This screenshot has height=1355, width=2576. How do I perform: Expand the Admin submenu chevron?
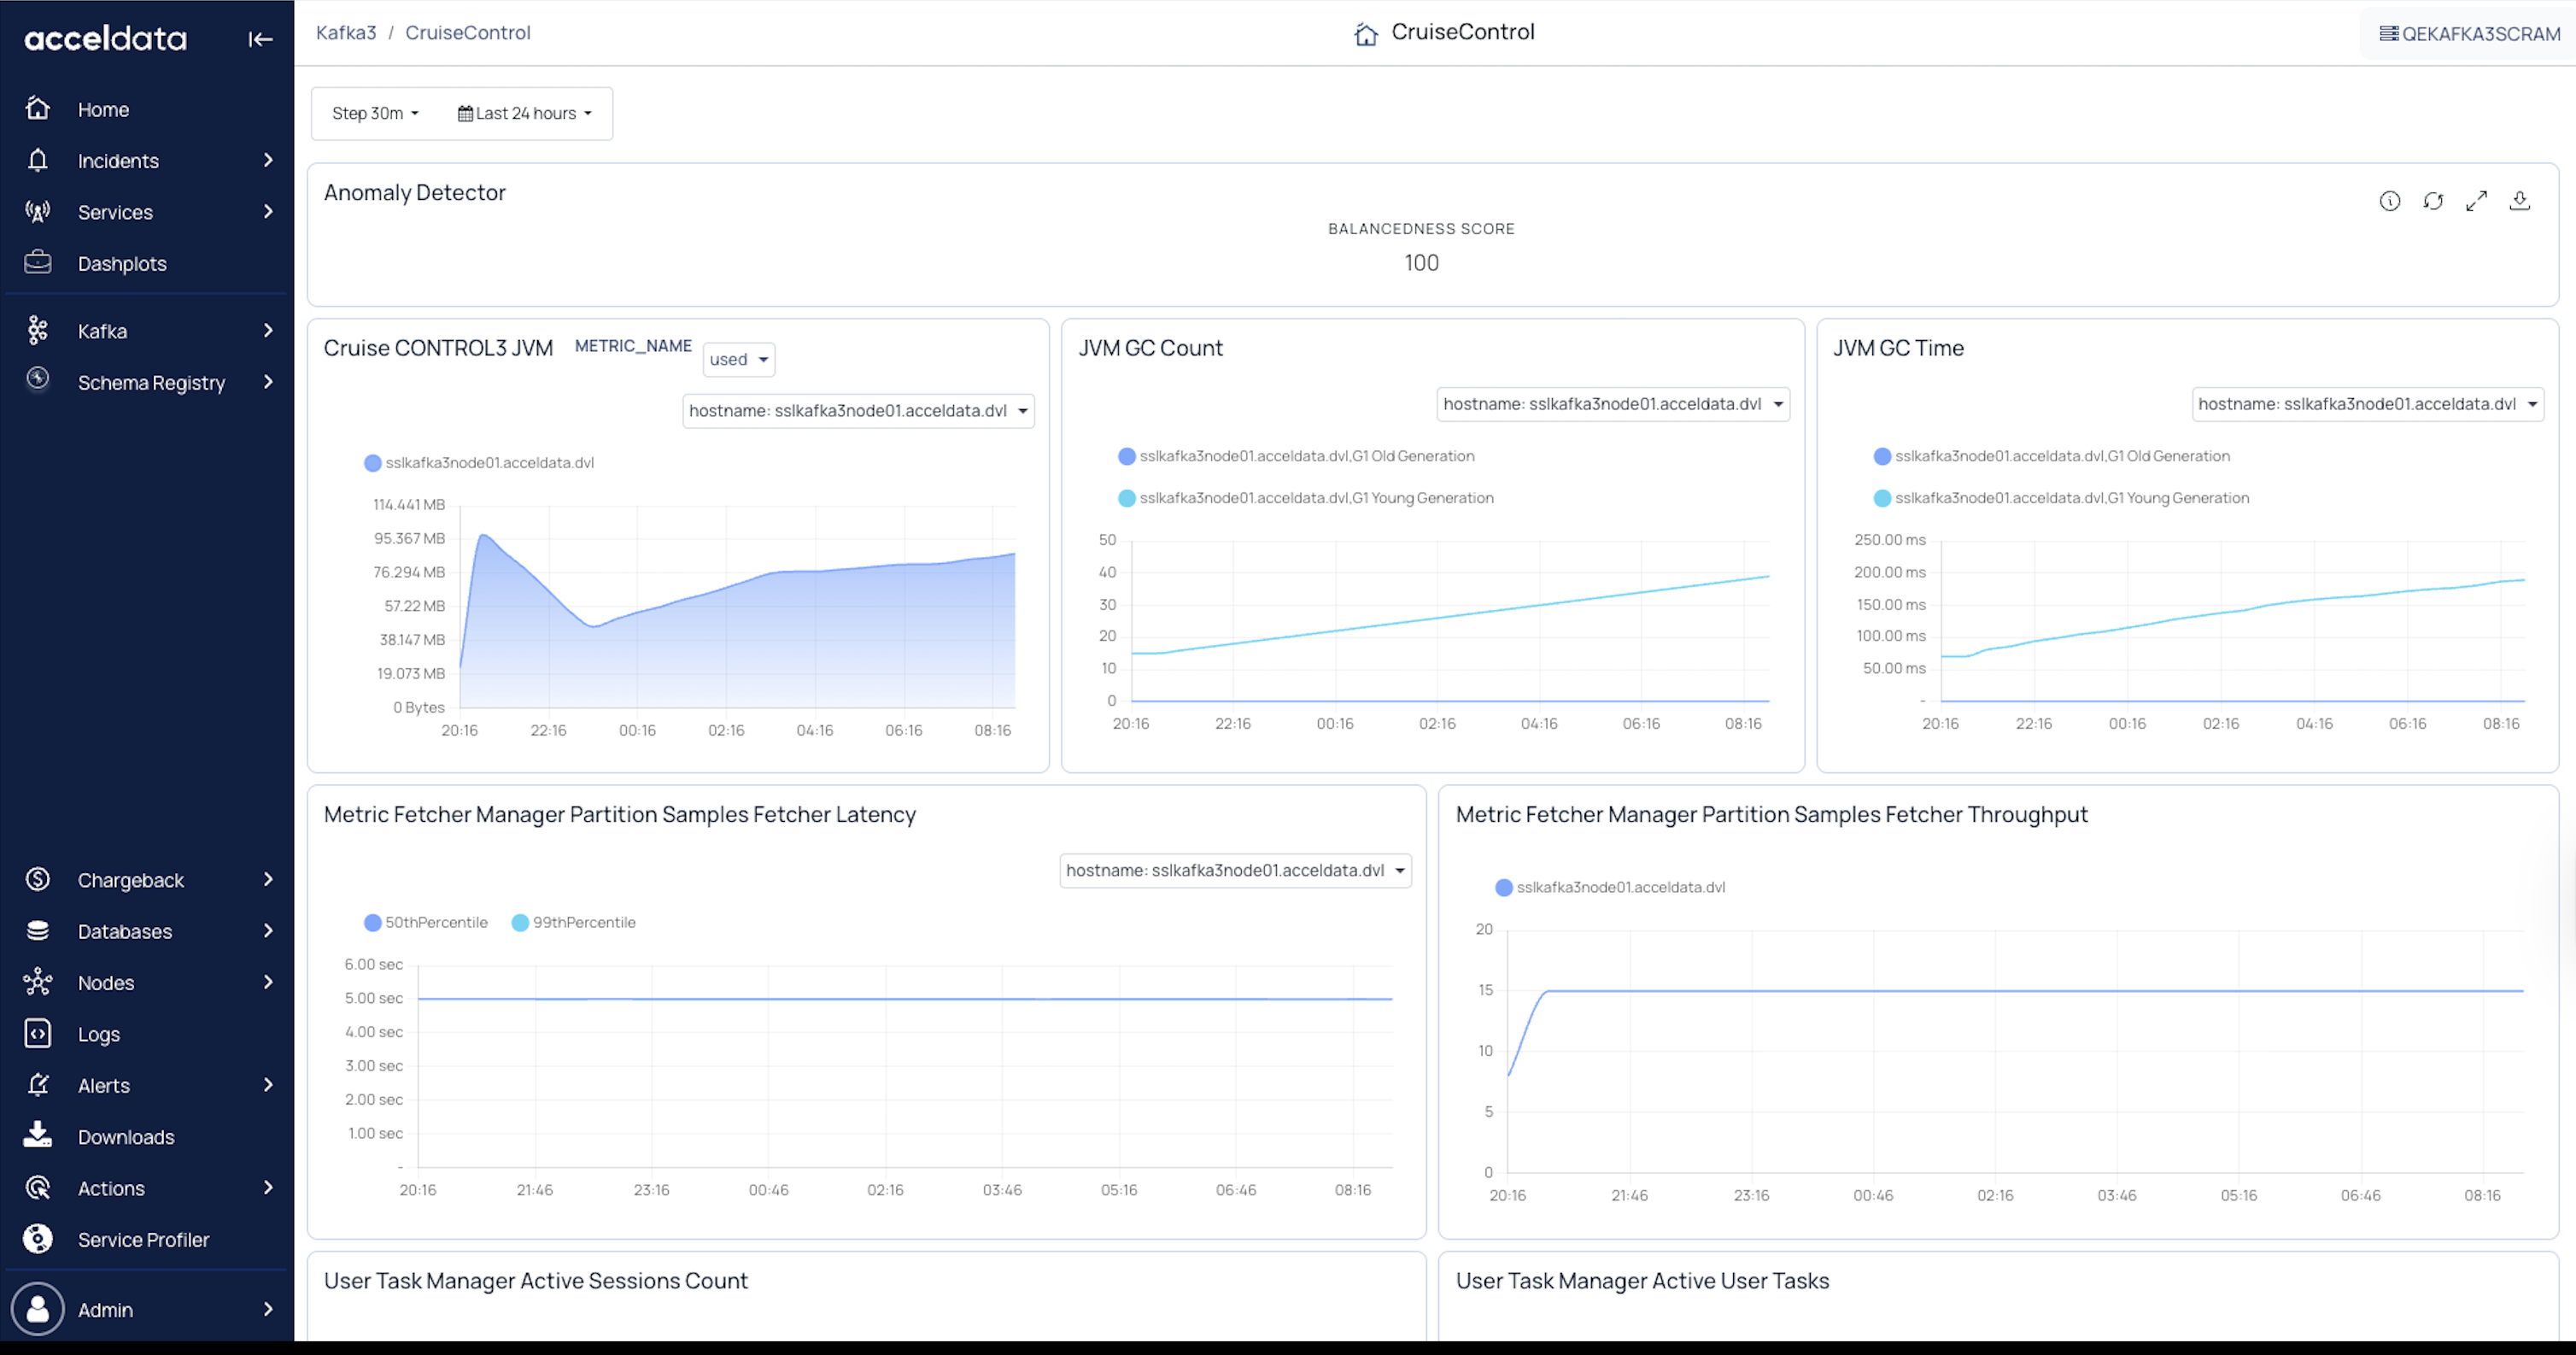[x=268, y=1309]
